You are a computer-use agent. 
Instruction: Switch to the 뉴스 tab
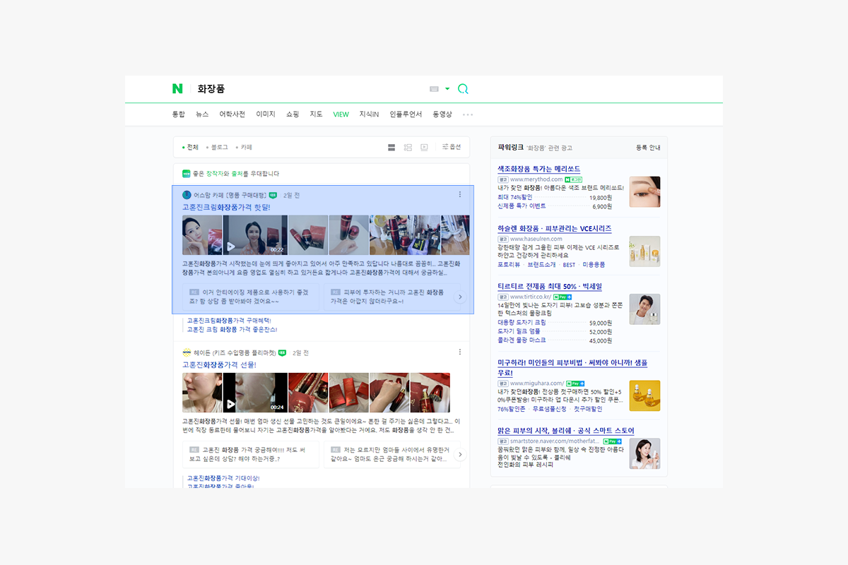coord(202,114)
